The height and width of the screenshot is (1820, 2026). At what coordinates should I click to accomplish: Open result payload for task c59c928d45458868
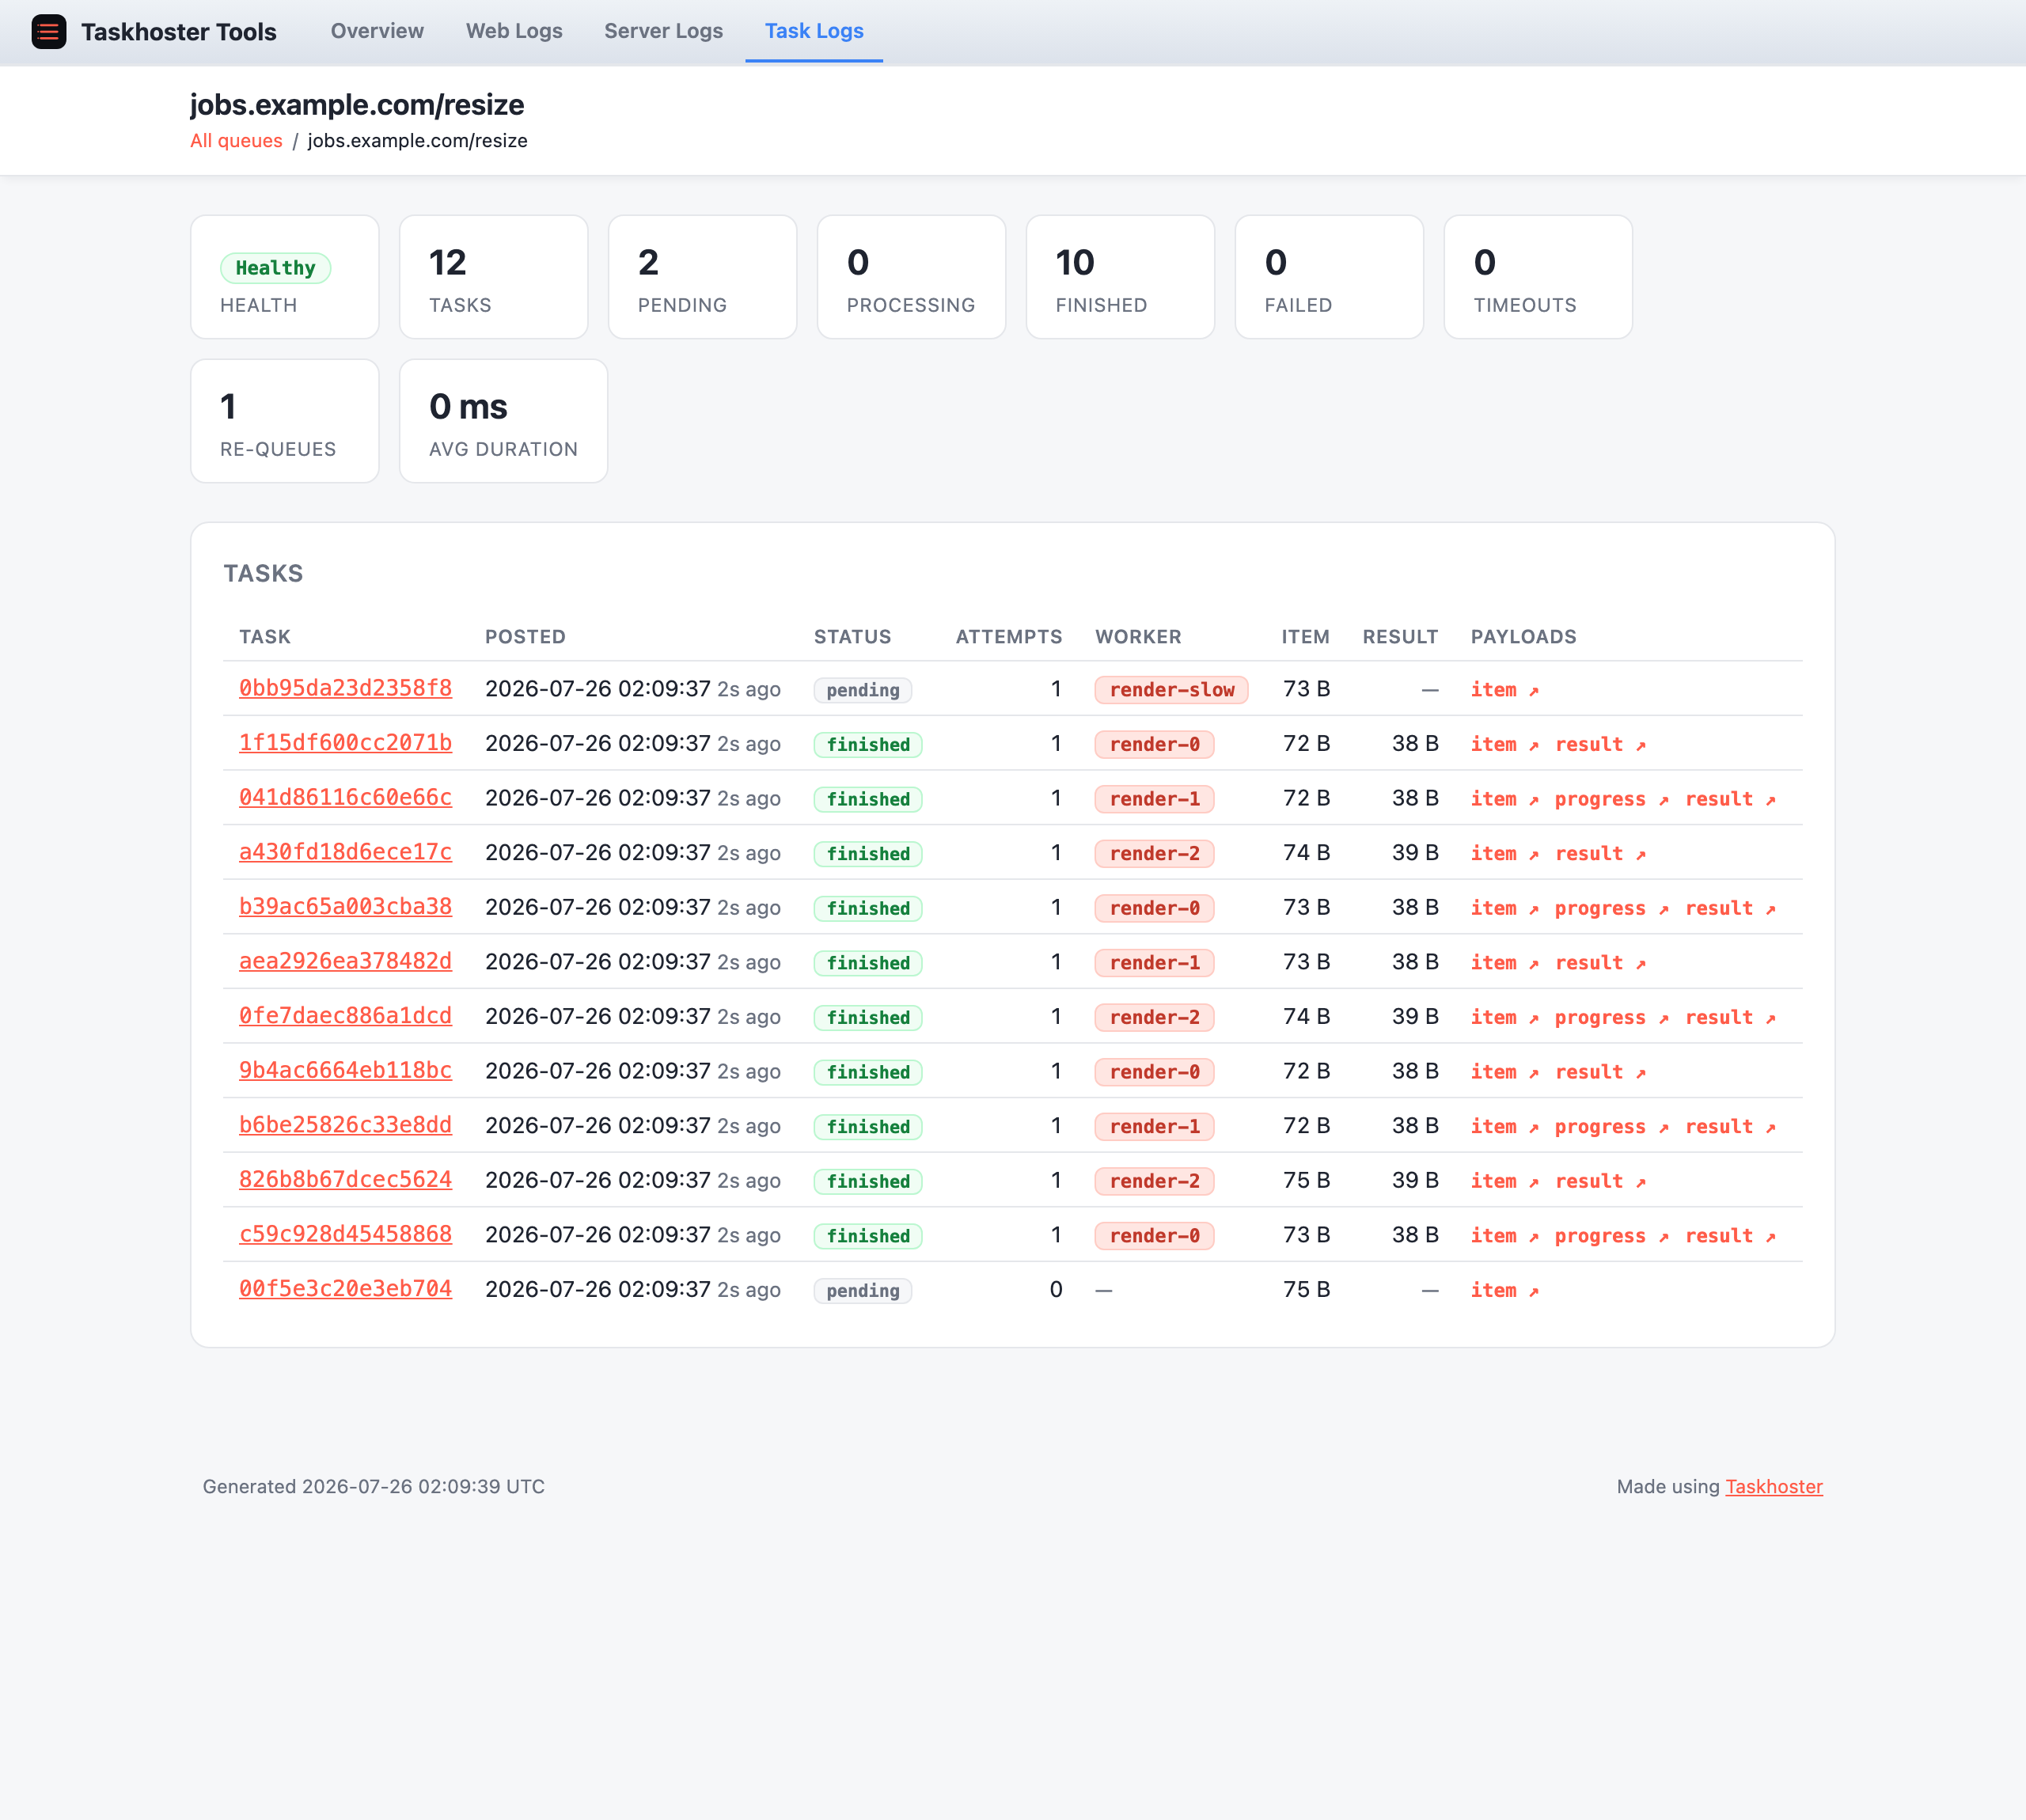point(1730,1236)
